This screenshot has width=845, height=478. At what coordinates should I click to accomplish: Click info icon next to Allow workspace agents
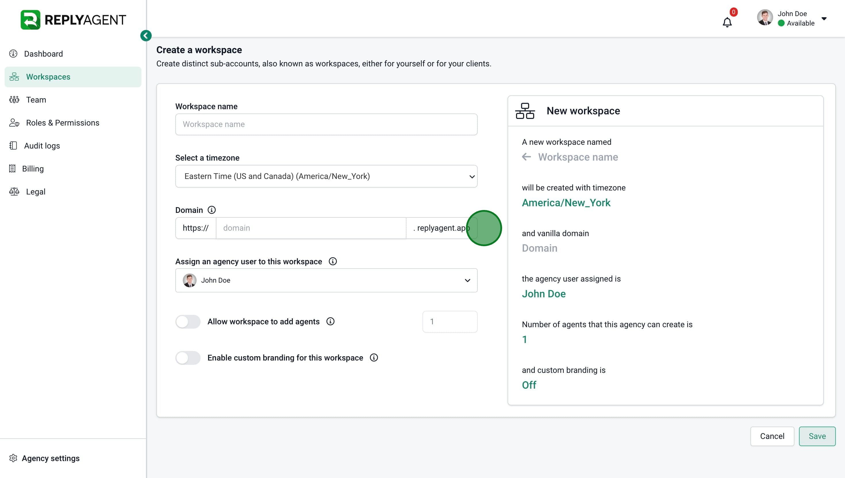point(330,321)
